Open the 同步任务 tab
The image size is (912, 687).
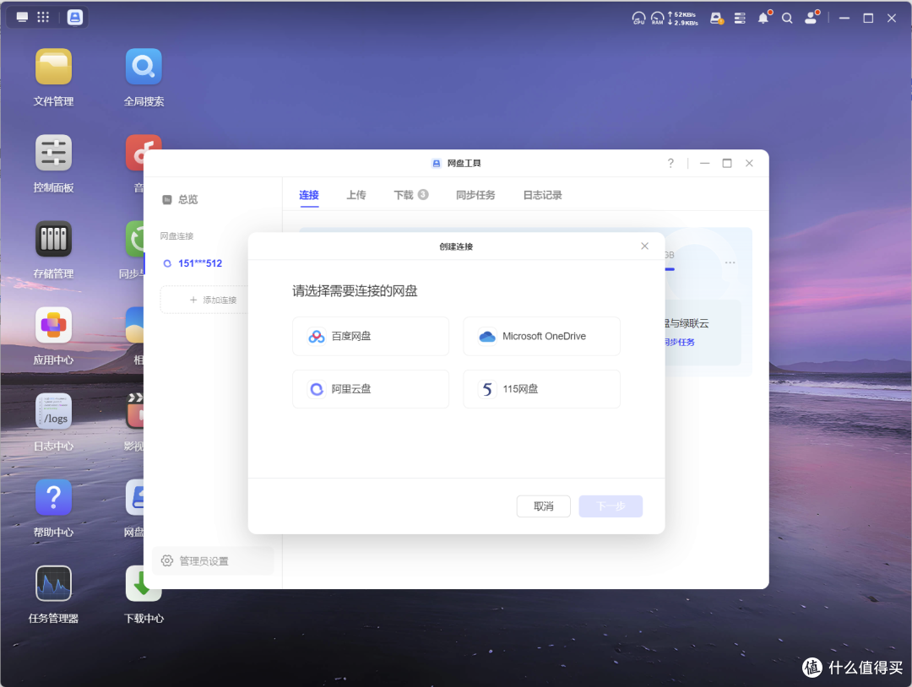(x=475, y=195)
